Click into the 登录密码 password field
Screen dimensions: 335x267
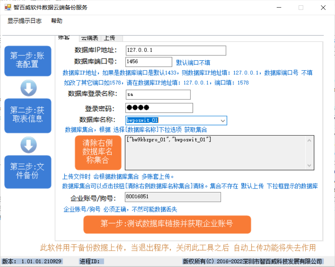(x=159, y=108)
